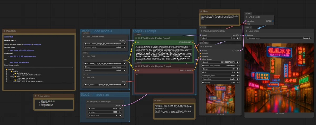Image resolution: width=316 pixels, height=125 pixels.
Task: Click the KSampler LATENT output socket
Action: click(x=240, y=51)
